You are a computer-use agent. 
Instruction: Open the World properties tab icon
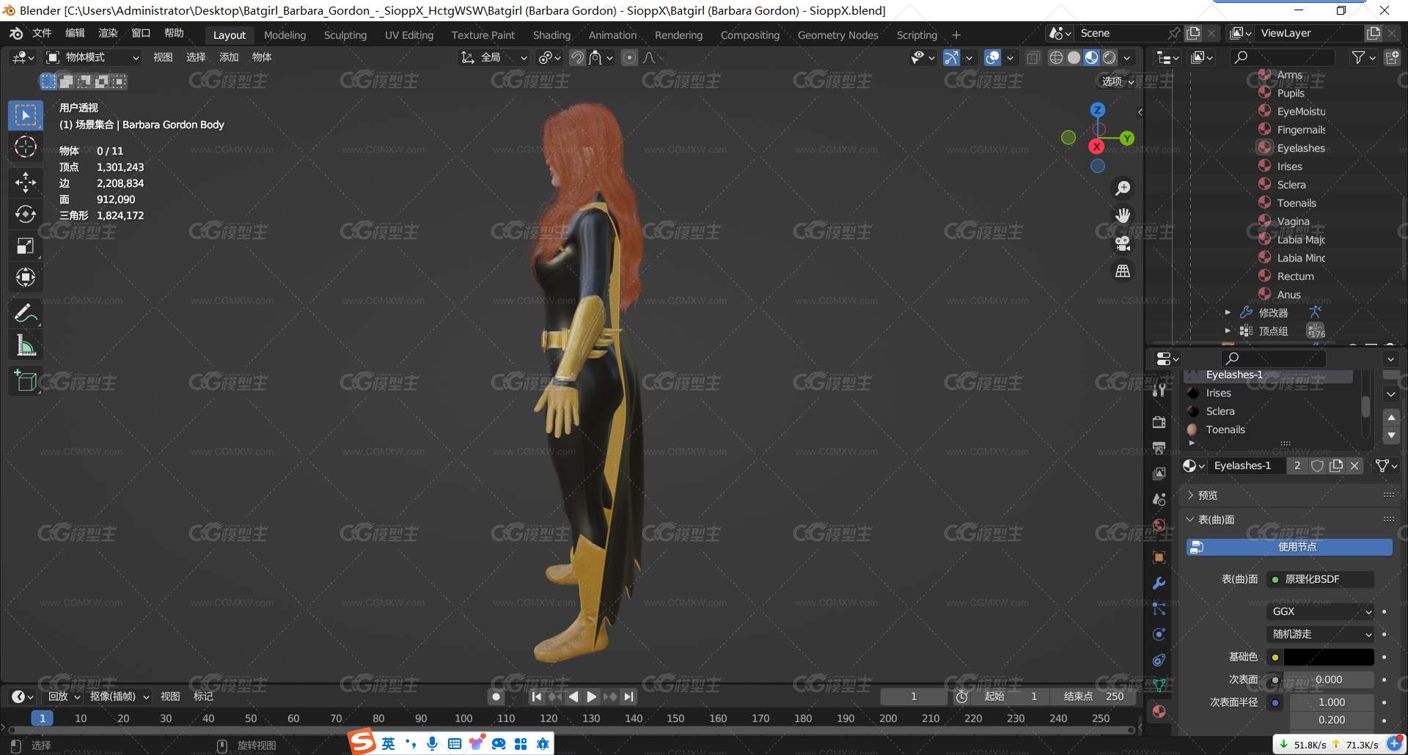pyautogui.click(x=1159, y=525)
